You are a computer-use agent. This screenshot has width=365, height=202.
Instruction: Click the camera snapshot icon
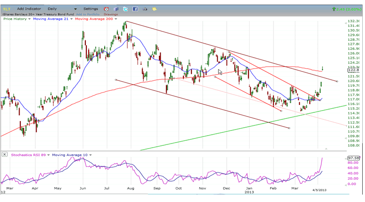click(x=144, y=9)
